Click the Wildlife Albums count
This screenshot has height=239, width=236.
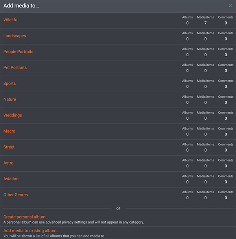(x=187, y=23)
